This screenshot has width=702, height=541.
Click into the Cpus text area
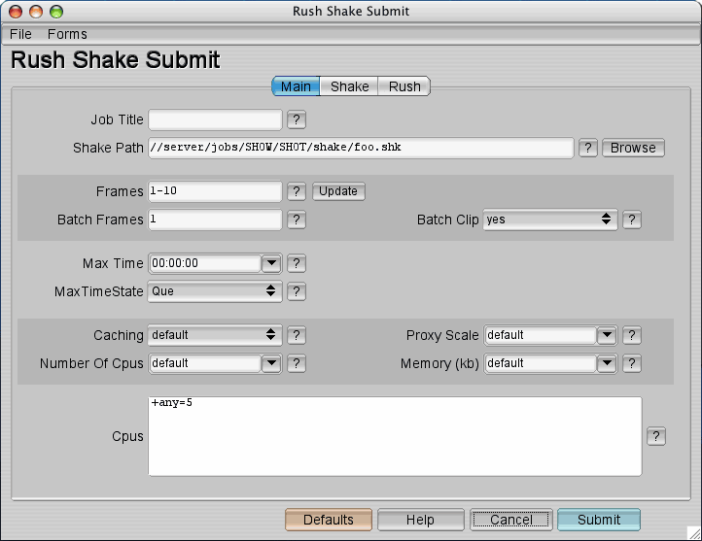click(x=395, y=436)
